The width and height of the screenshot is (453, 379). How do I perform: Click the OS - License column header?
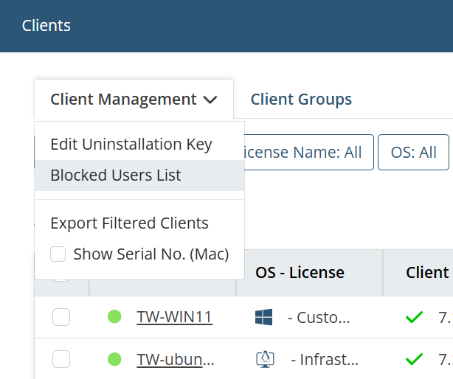click(x=300, y=273)
